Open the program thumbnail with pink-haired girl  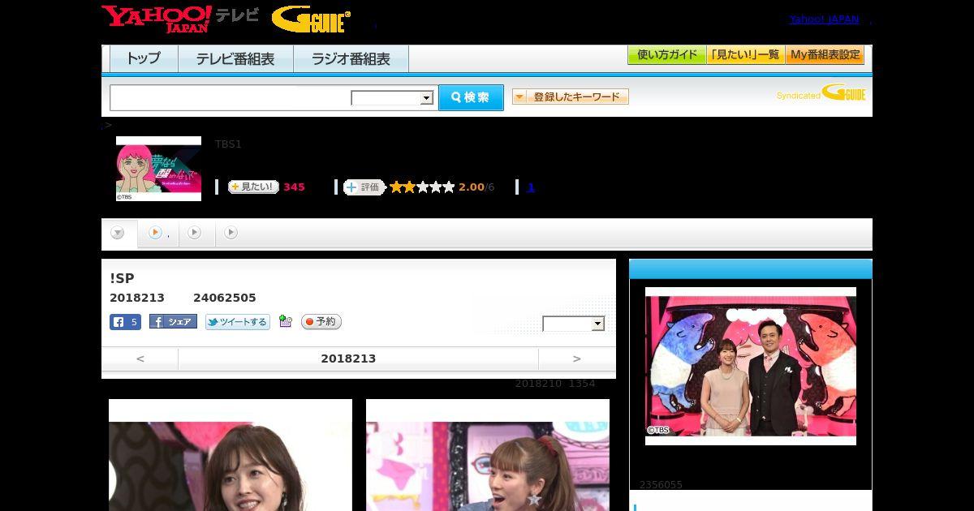pyautogui.click(x=158, y=169)
